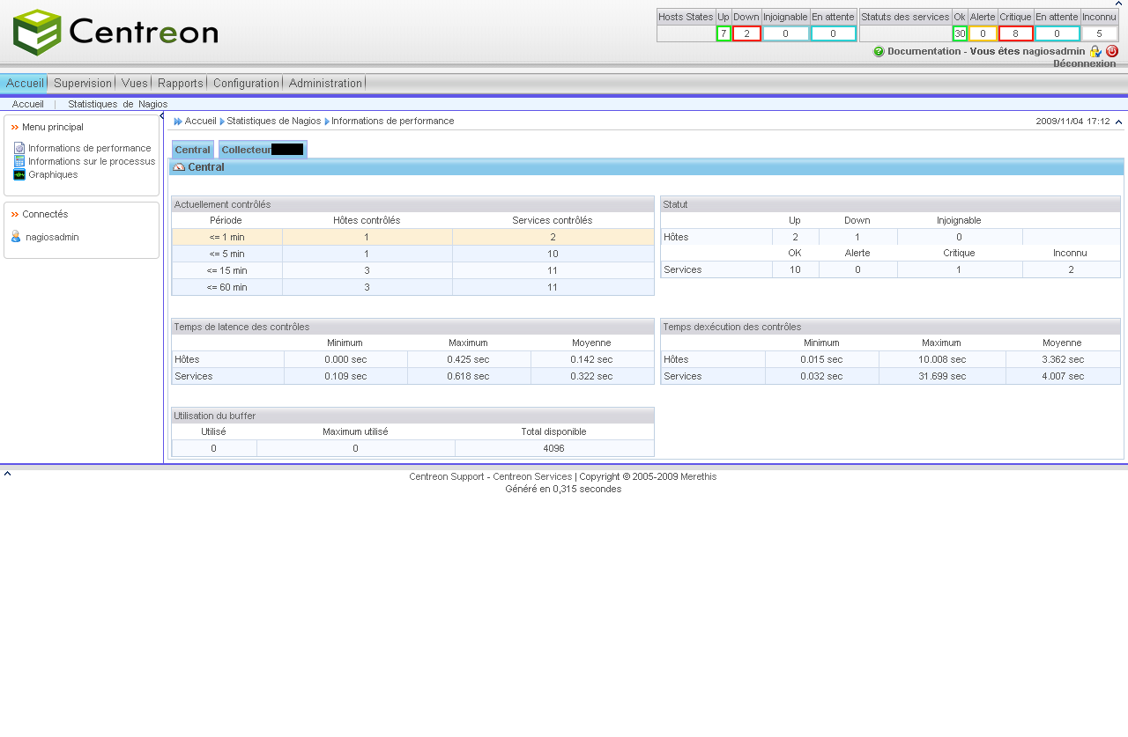This screenshot has height=737, width=1128.
Task: Select the Central poller tab
Action: (192, 150)
